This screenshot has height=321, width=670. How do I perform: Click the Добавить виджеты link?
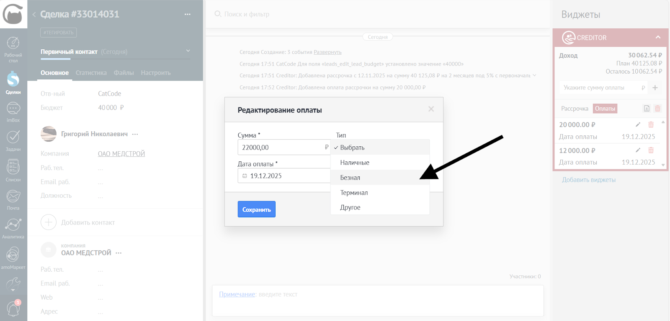588,180
